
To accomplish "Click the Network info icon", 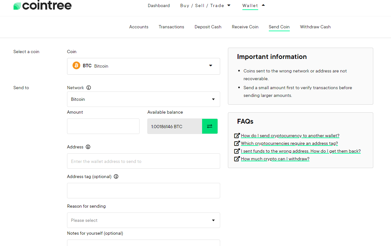I will click(x=89, y=88).
